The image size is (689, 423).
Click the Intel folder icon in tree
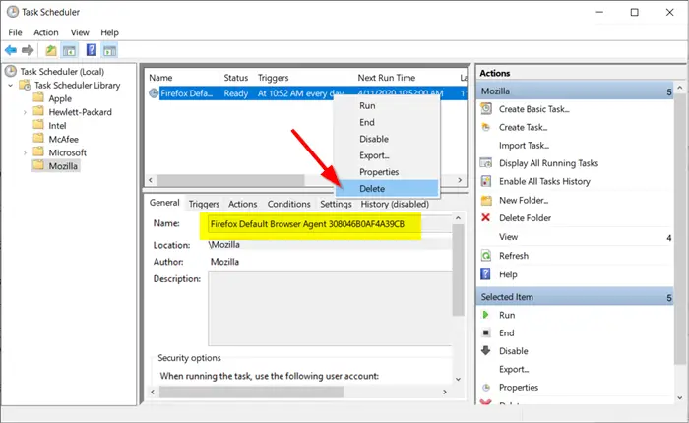[38, 124]
